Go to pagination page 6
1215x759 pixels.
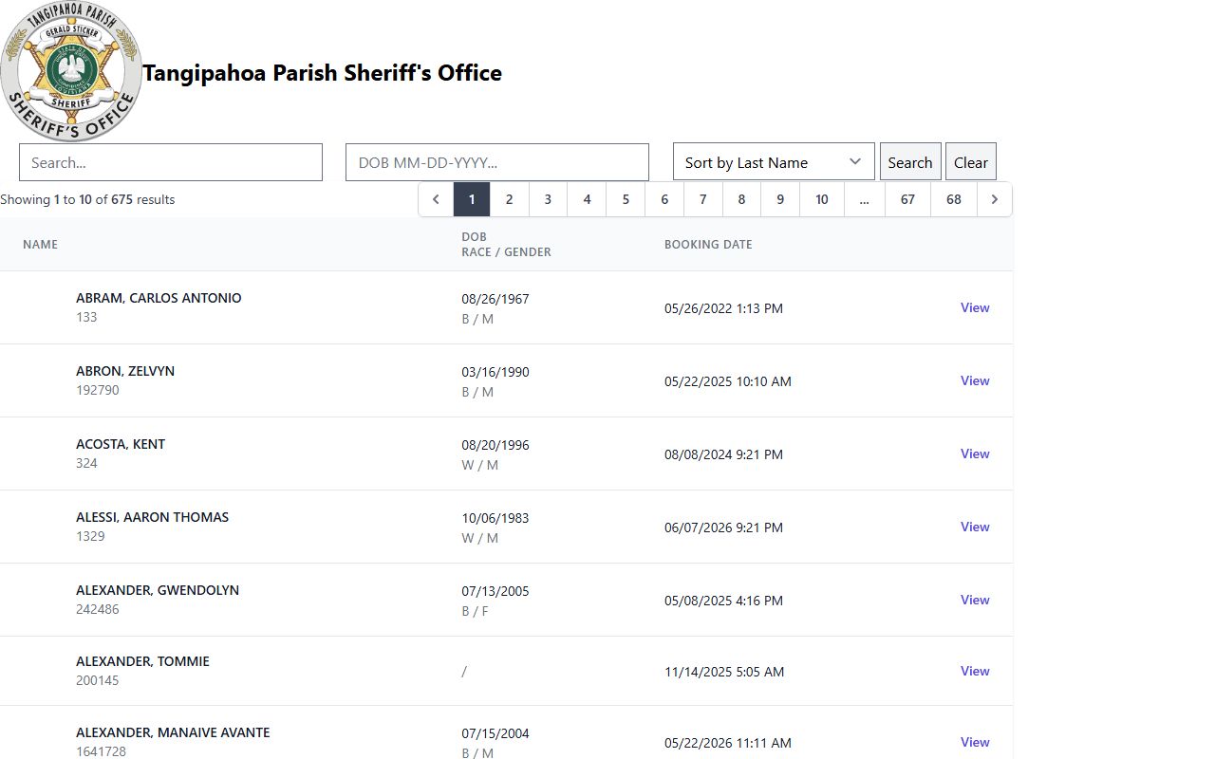click(664, 199)
